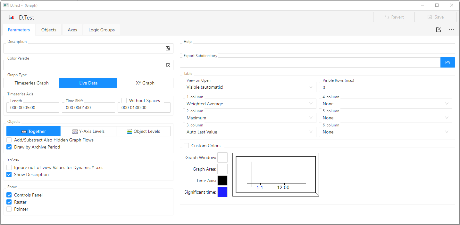Enable the Pointer checkbox
This screenshot has width=460, height=225.
9,209
